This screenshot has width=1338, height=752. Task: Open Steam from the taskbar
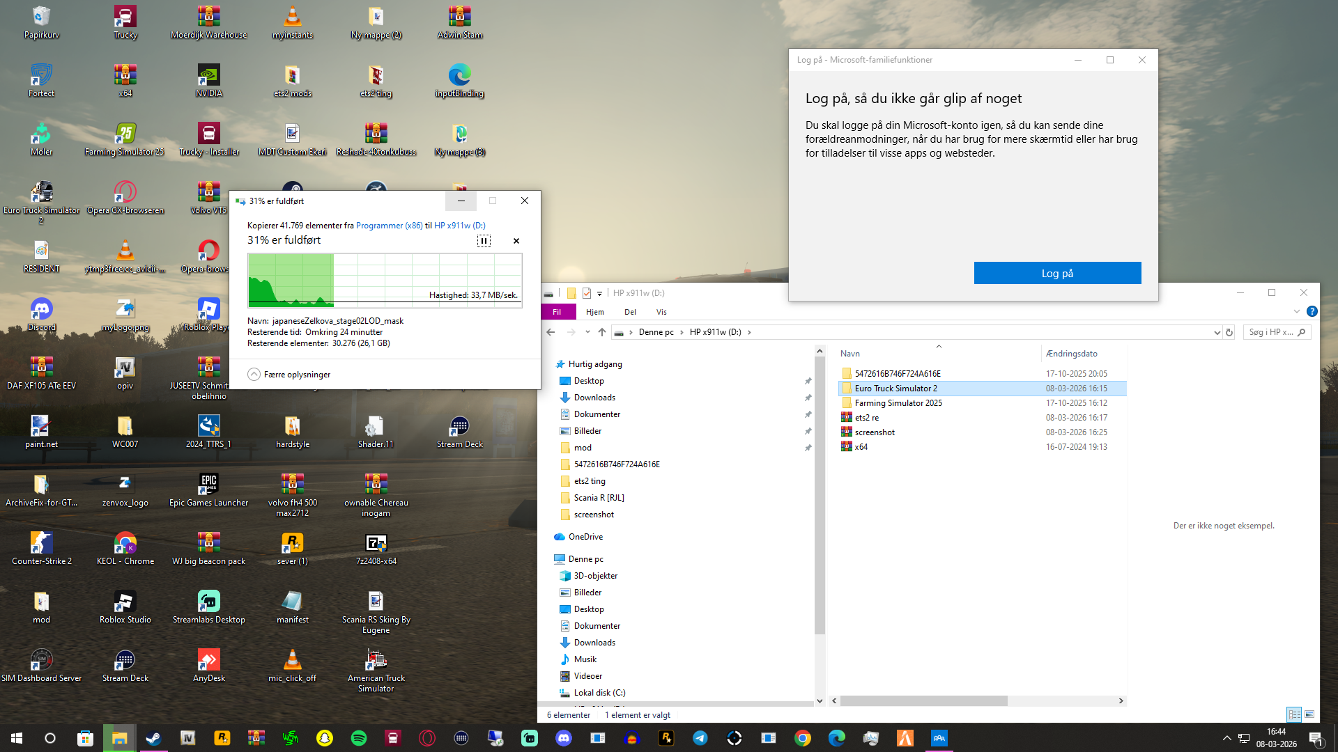(x=153, y=738)
